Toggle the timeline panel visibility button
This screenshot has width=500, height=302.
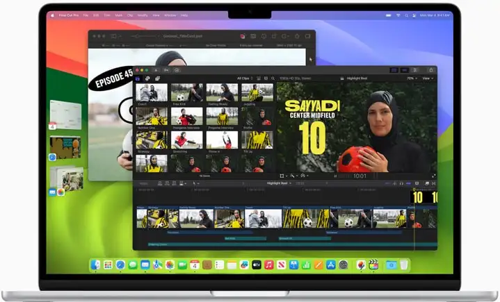404,70
